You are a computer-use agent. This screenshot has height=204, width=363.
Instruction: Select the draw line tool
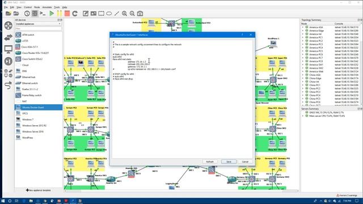117,14
